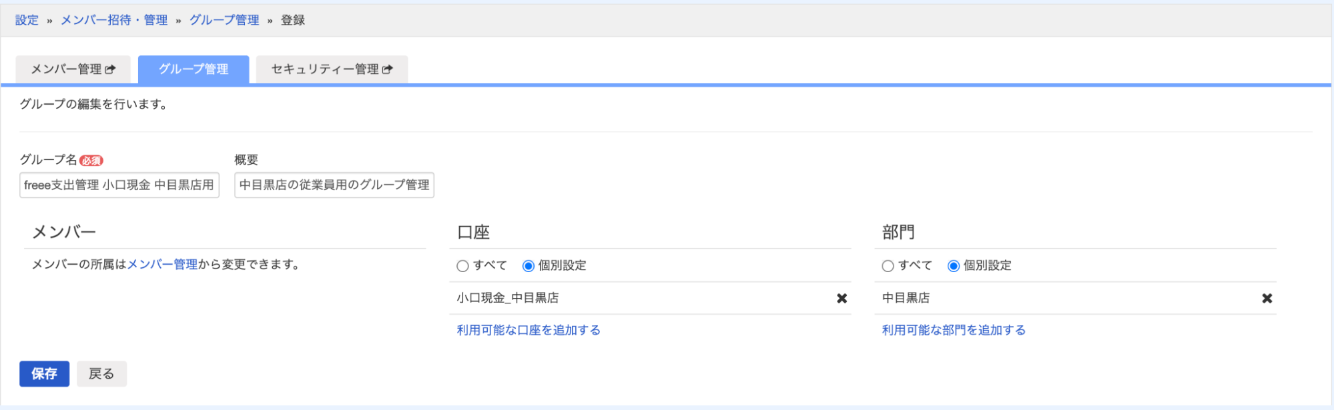Click the 中目黒店 department row text
Viewport: 1334px width, 410px height.
pos(906,298)
